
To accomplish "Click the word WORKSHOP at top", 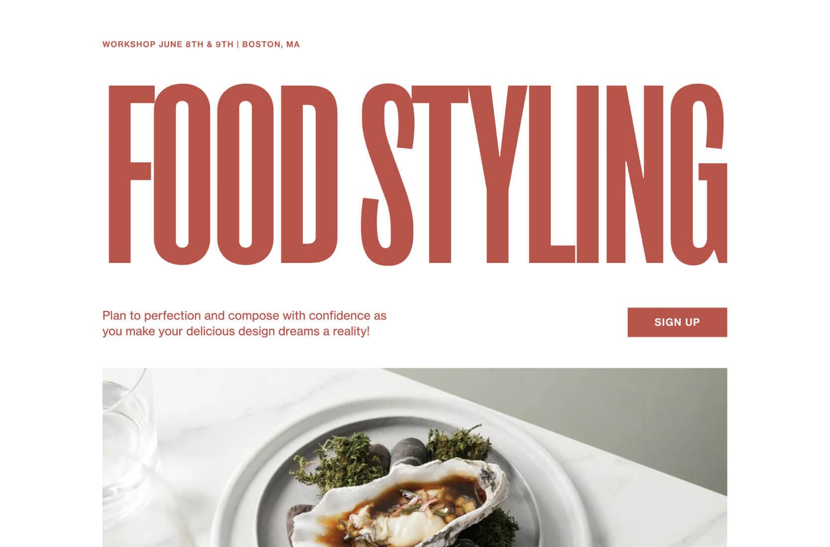I will (129, 44).
